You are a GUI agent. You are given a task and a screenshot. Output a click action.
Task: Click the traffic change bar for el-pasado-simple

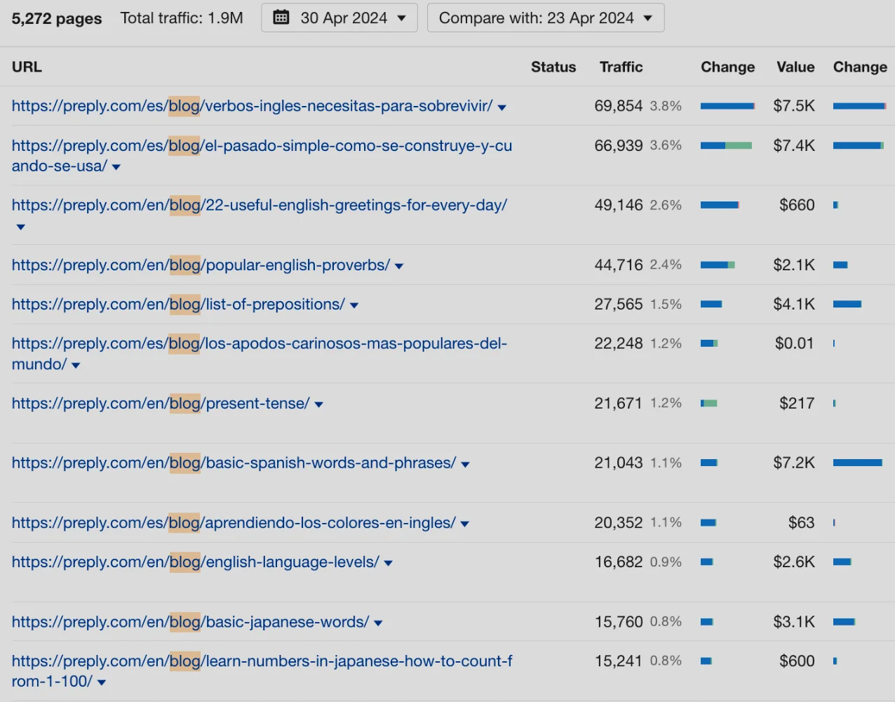pos(726,145)
